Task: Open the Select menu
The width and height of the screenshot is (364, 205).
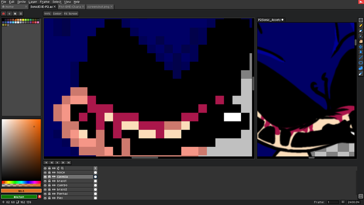Action: click(x=57, y=2)
